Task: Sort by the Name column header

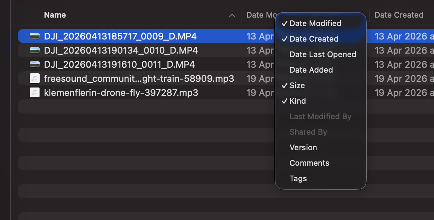Action: (55, 15)
